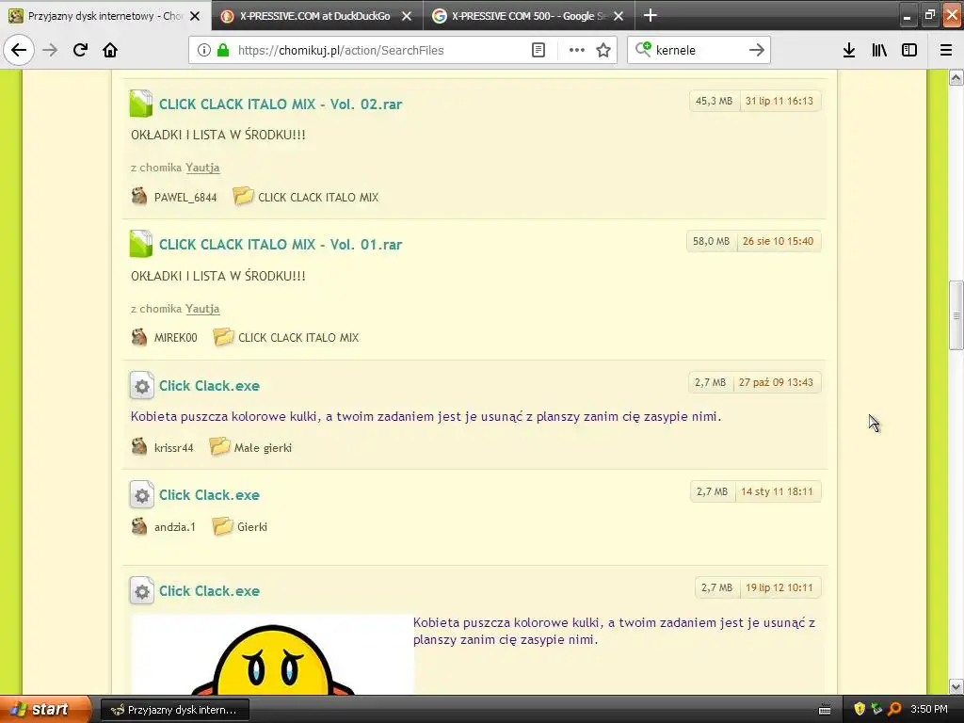Click gear exe icon dated 14 sty 11
Viewport: 964px width, 723px height.
pos(142,495)
